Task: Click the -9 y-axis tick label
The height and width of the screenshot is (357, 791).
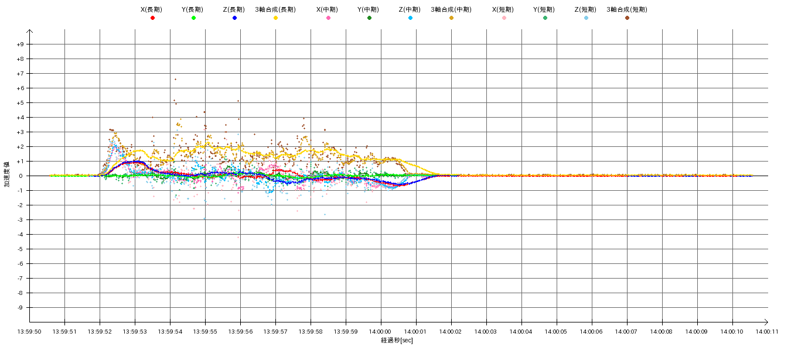Action: [x=21, y=308]
